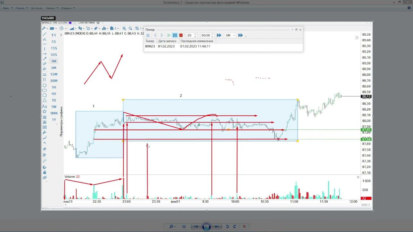Click fast-forward icon after 5M dropdown
Screen dimensions: 413x232
coord(240,35)
